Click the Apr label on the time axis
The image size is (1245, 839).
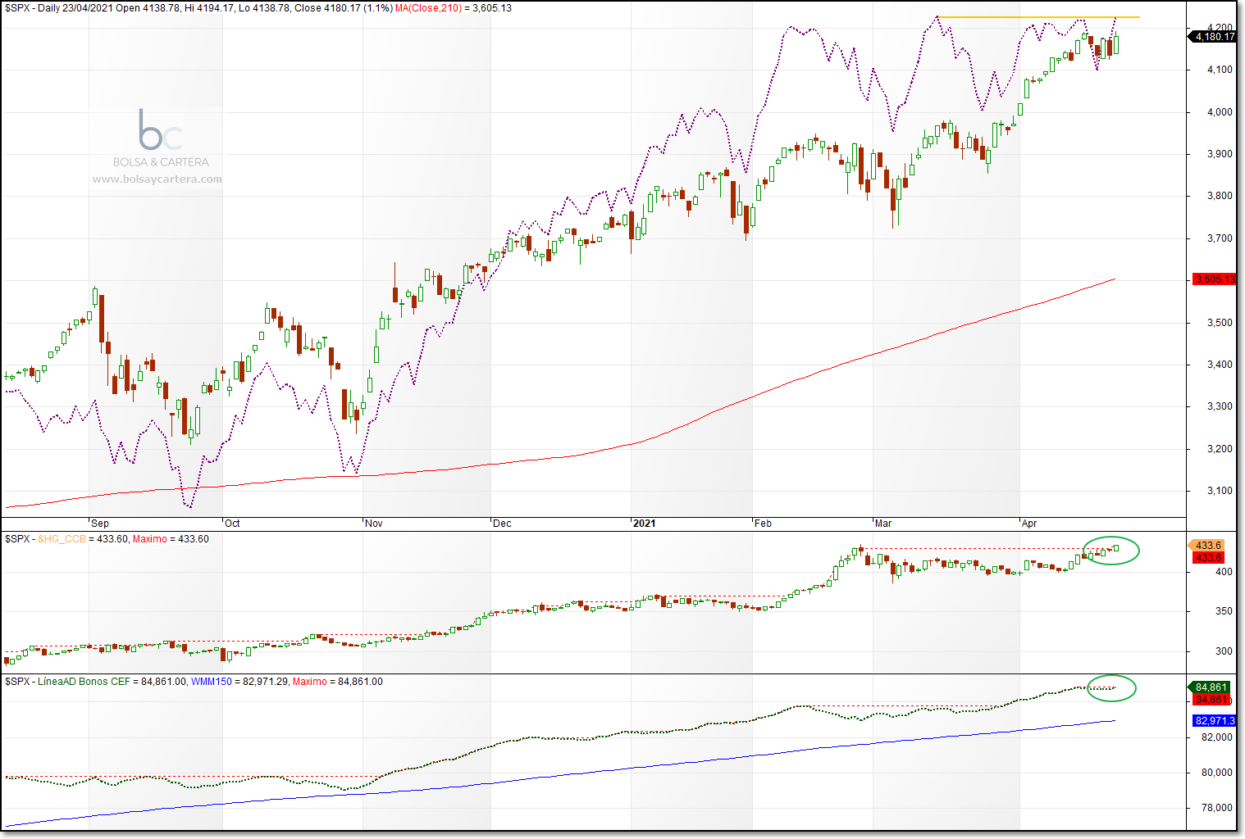1029,524
